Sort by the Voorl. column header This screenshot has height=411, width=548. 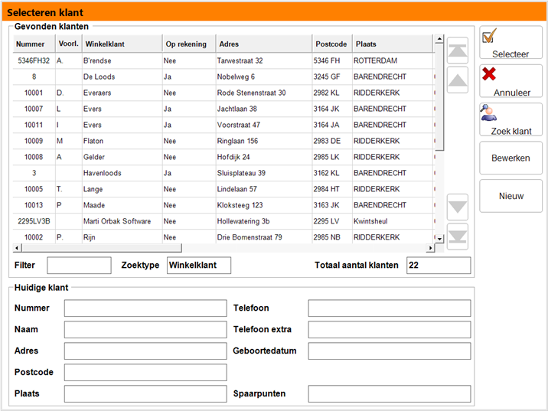pos(69,44)
